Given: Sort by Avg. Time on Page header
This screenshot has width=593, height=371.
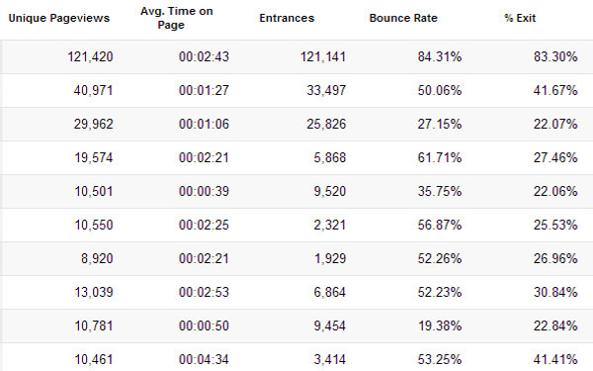Looking at the screenshot, I should pos(177,18).
